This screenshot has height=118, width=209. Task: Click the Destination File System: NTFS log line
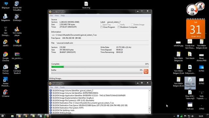pyautogui.click(x=68, y=108)
